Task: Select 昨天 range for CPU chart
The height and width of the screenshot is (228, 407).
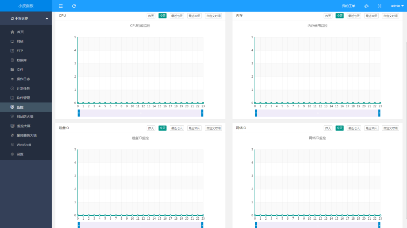Action: [x=151, y=16]
